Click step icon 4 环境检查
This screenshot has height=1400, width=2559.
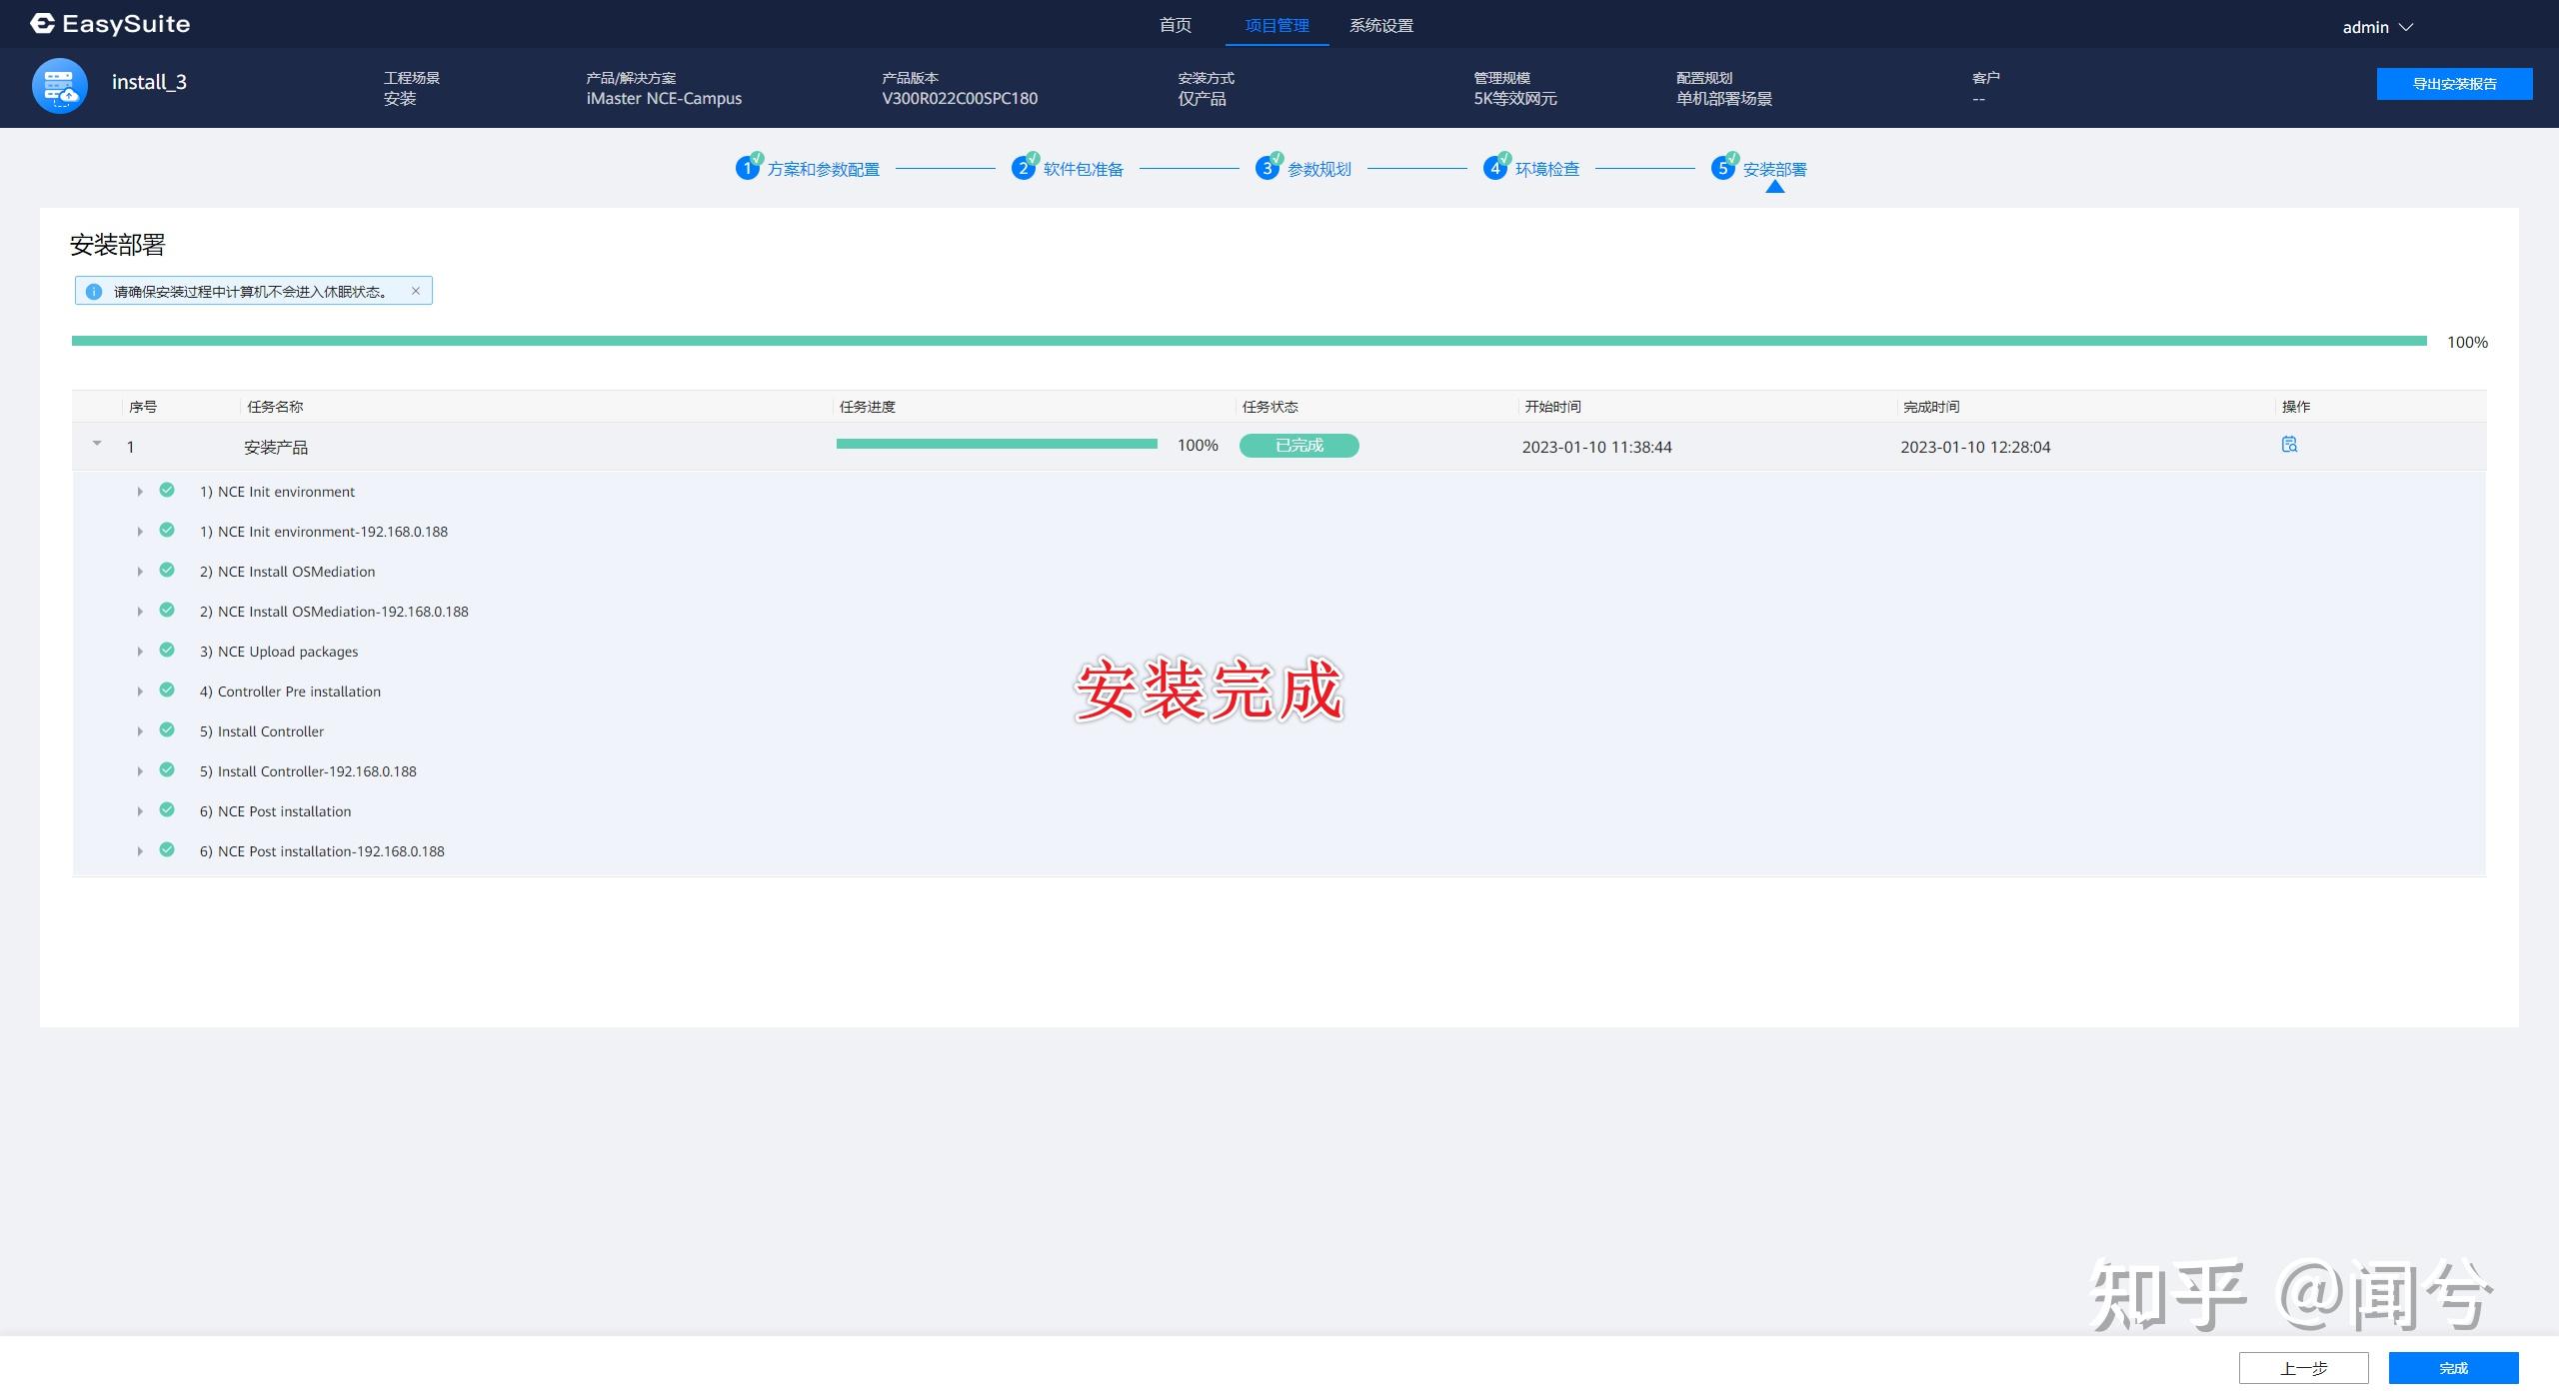pos(1496,167)
